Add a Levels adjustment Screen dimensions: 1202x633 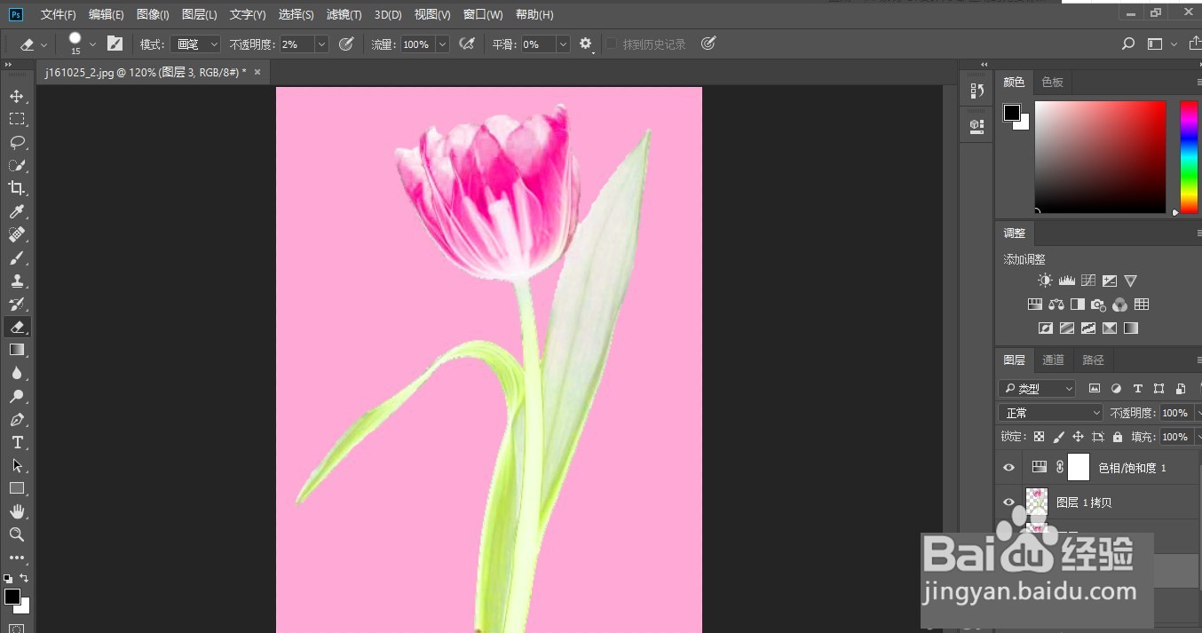click(x=1067, y=281)
